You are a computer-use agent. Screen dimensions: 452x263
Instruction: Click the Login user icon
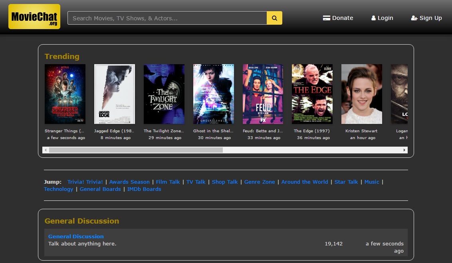(373, 18)
